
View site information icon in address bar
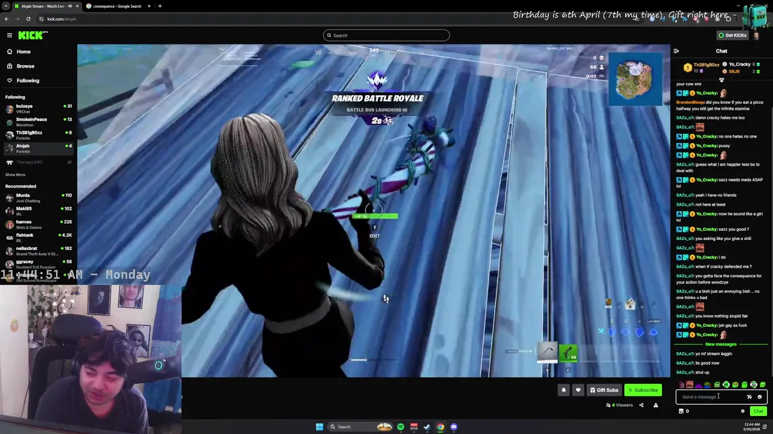[x=40, y=19]
